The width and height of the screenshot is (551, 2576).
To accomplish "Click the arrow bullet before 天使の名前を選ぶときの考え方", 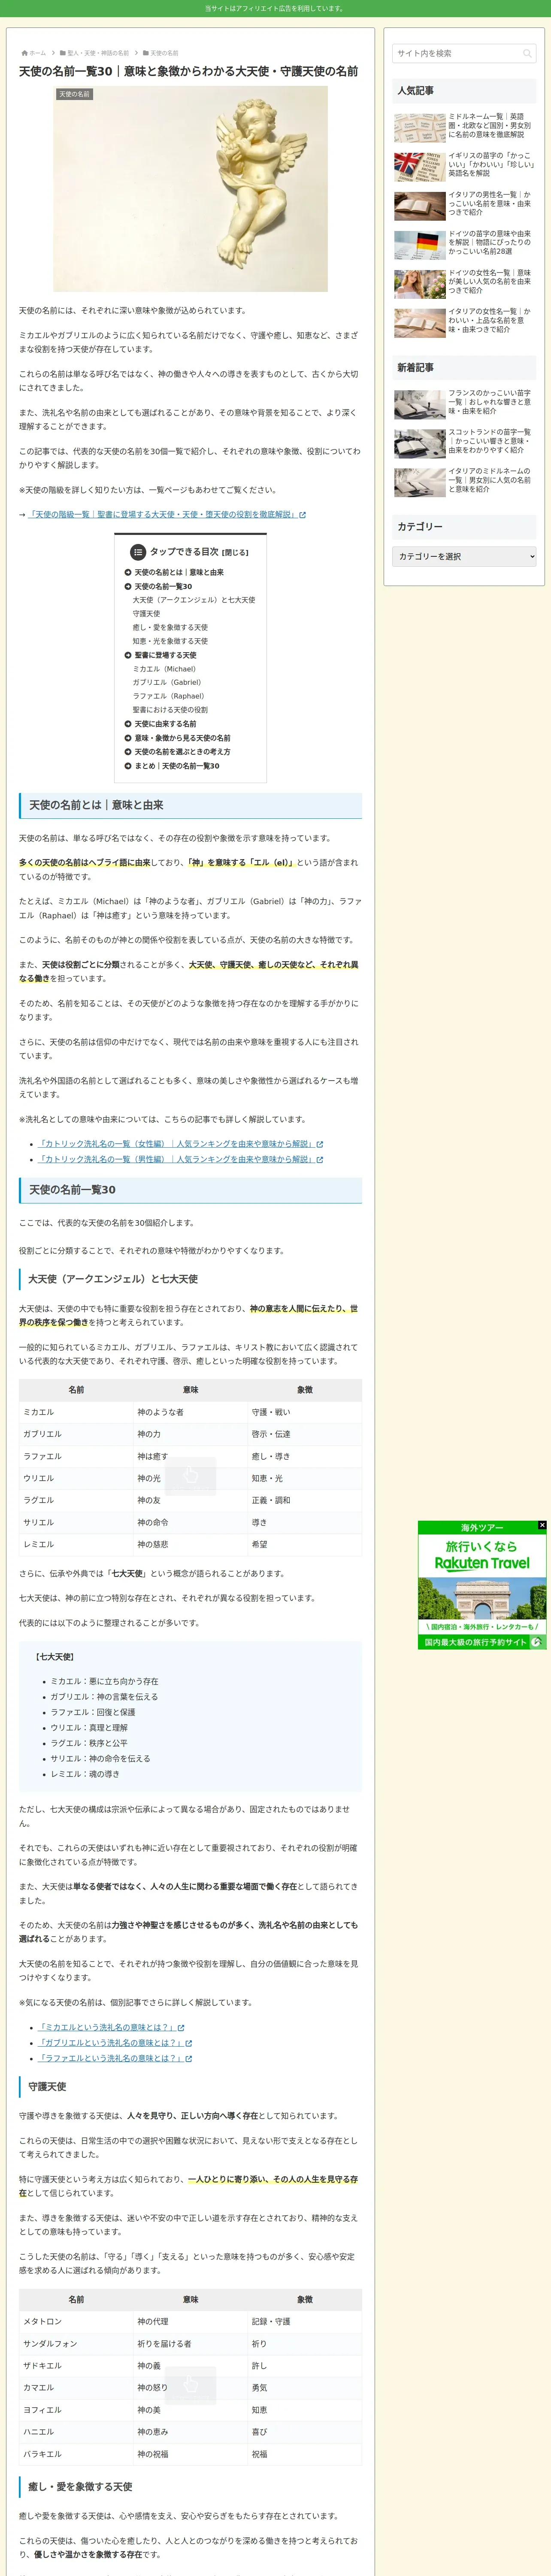I will (x=128, y=752).
